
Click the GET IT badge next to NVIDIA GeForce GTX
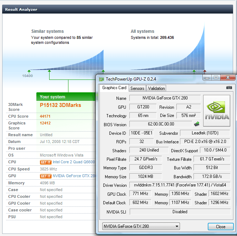46,176
